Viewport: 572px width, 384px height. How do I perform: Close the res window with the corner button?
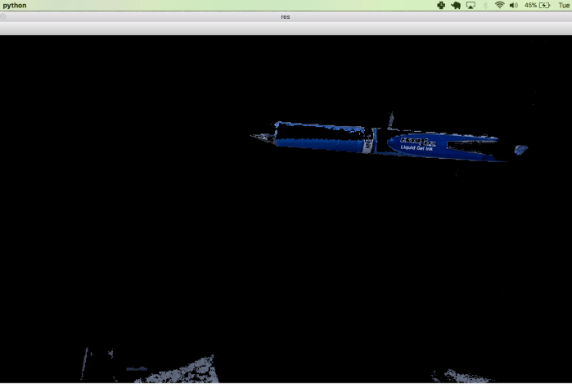2,16
